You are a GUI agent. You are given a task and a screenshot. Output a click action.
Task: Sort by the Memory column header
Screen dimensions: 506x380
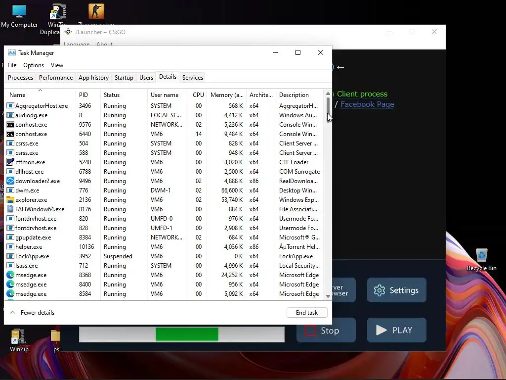[226, 95]
